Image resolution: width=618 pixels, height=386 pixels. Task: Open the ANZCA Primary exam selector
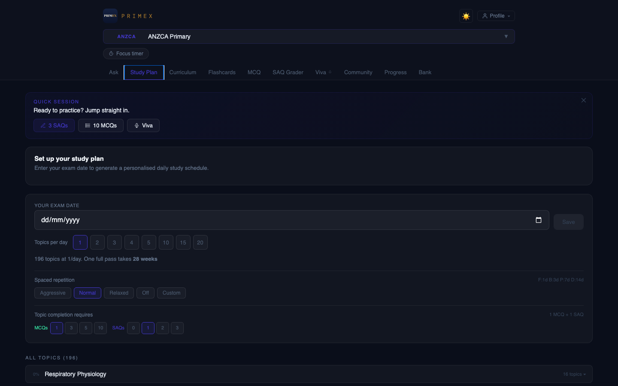point(309,36)
